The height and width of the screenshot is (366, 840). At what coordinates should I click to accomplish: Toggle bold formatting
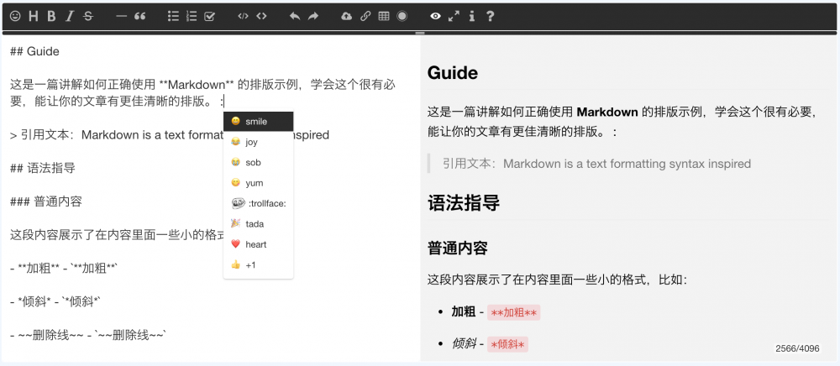[51, 16]
